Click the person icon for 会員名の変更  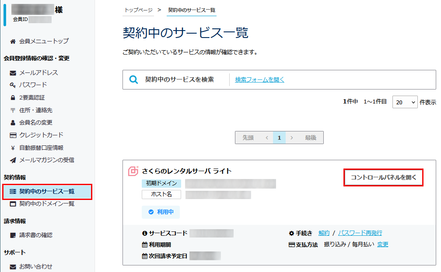pos(13,123)
